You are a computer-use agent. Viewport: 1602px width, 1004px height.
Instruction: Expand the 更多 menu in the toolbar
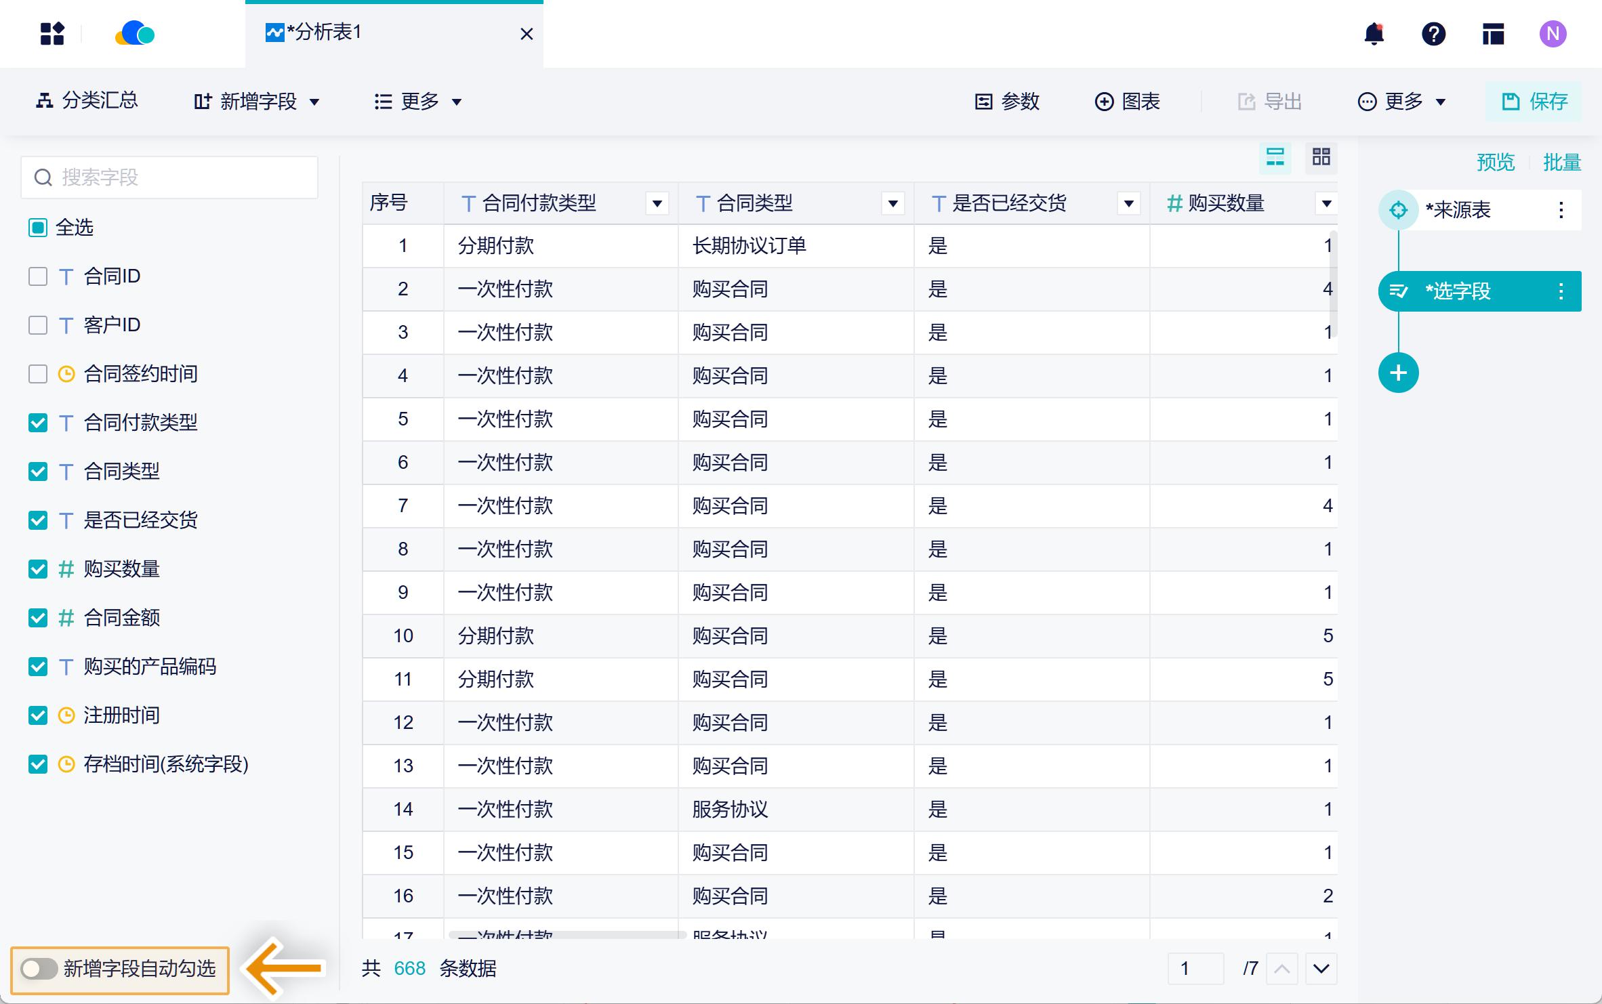click(417, 101)
